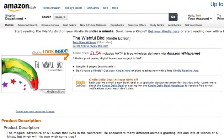
Task: Go to New & Future Releases
Action: tap(93, 25)
